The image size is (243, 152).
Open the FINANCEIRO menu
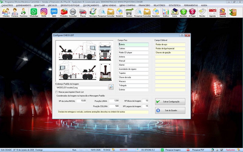click(x=144, y=5)
